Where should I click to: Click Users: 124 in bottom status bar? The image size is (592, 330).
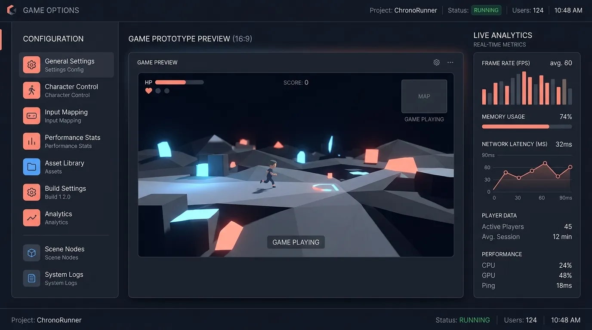click(x=521, y=320)
